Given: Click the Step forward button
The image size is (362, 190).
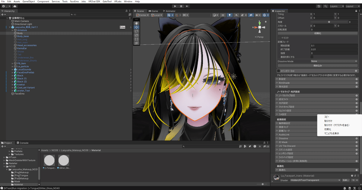Looking at the screenshot, I should pyautogui.click(x=187, y=6).
